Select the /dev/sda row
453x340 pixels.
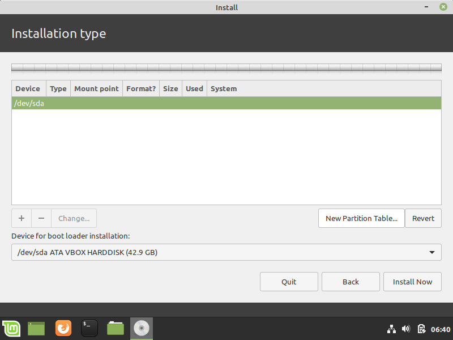226,103
